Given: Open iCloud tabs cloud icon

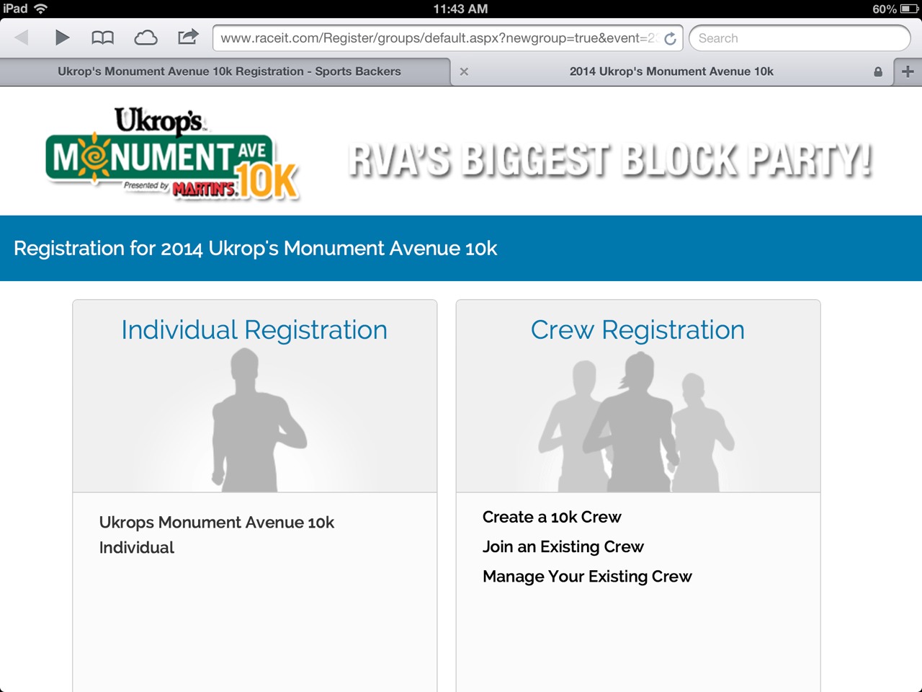Looking at the screenshot, I should tap(146, 37).
